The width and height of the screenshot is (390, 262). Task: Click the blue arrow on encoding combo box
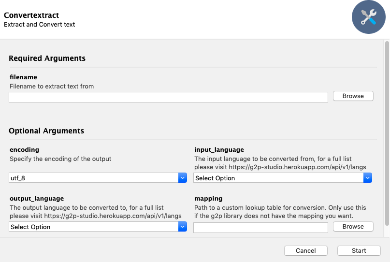point(183,178)
